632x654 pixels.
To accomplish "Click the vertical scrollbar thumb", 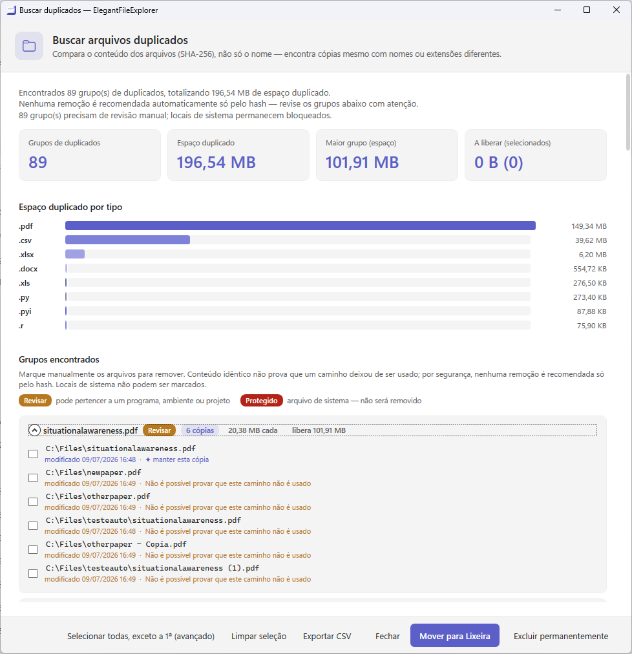I will tap(628, 112).
